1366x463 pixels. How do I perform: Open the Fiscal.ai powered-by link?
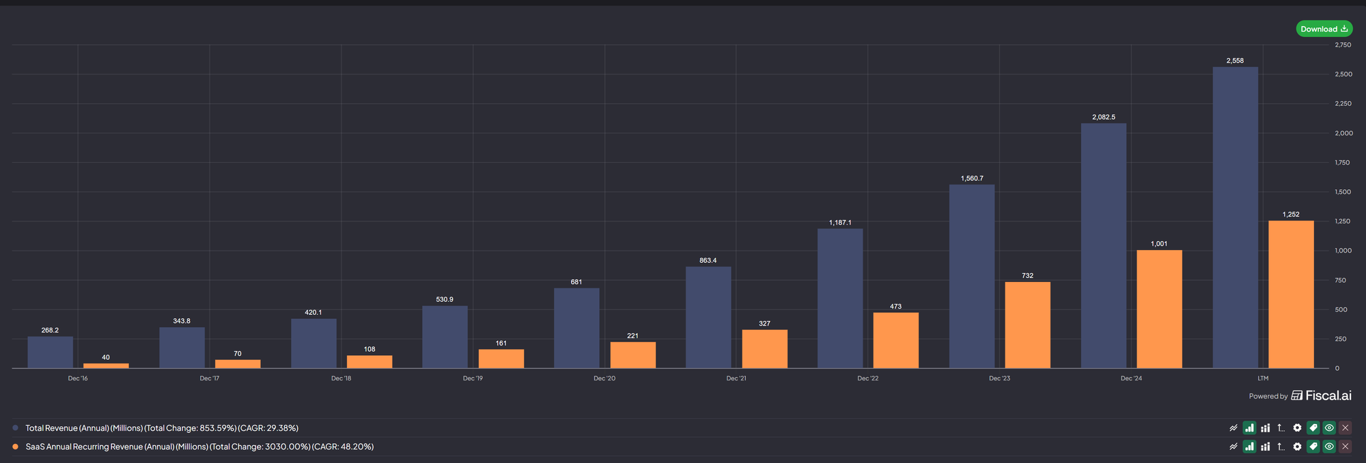(1321, 396)
